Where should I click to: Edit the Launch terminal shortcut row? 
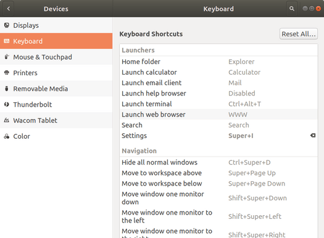(218, 104)
